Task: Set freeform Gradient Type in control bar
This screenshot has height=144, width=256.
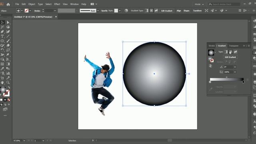Action: pyautogui.click(x=156, y=11)
